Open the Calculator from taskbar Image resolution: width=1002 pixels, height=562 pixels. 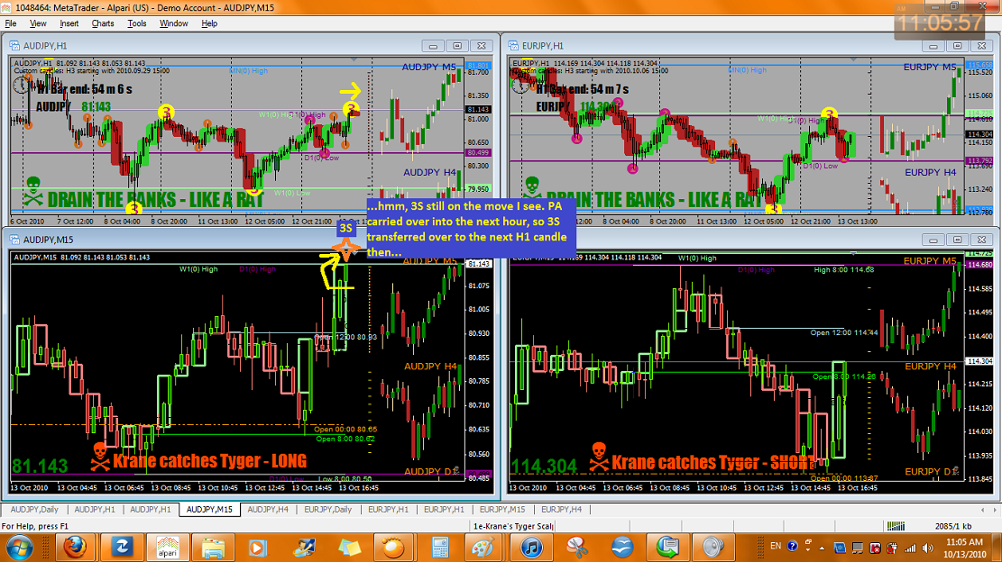point(439,548)
